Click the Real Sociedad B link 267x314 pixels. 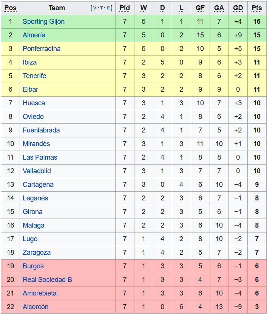pos(47,280)
